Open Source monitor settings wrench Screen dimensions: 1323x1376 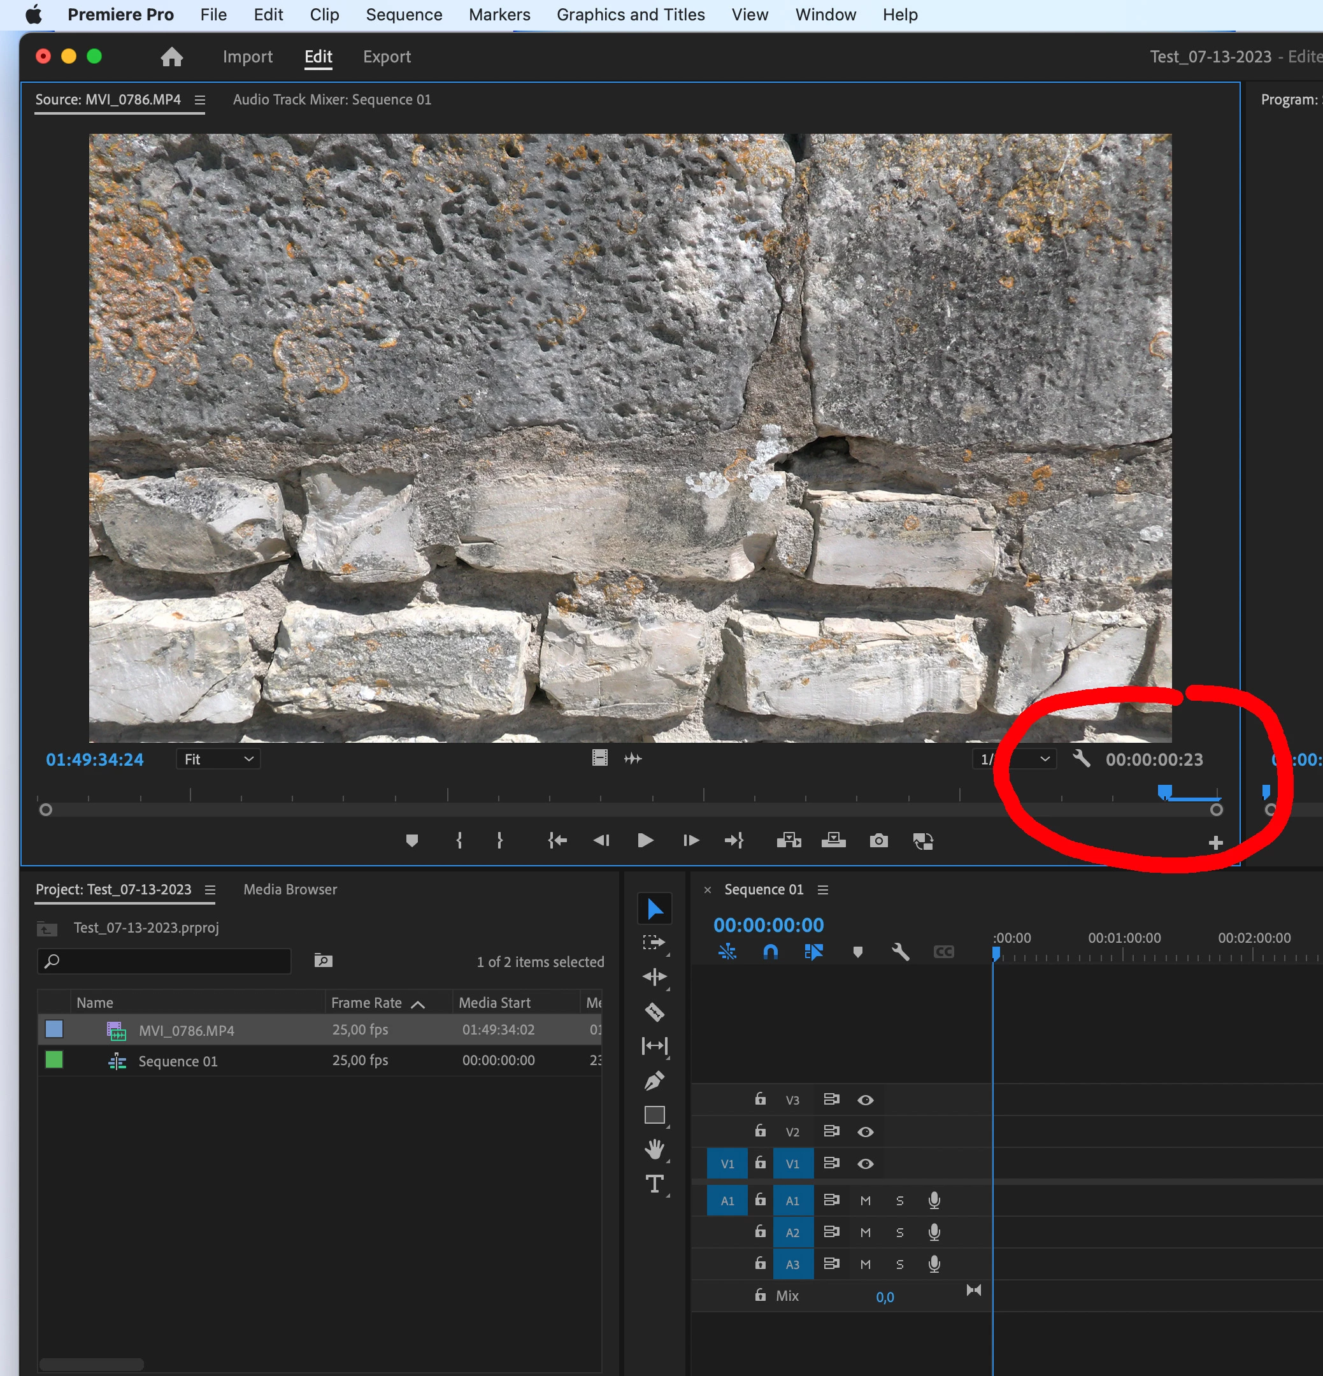1081,759
